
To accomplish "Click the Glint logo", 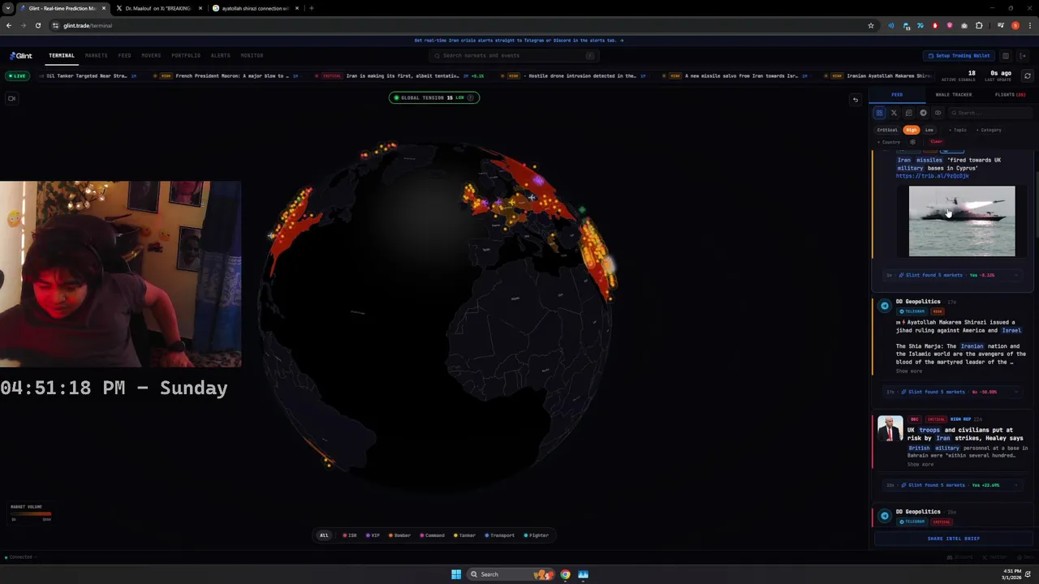I will (x=21, y=56).
